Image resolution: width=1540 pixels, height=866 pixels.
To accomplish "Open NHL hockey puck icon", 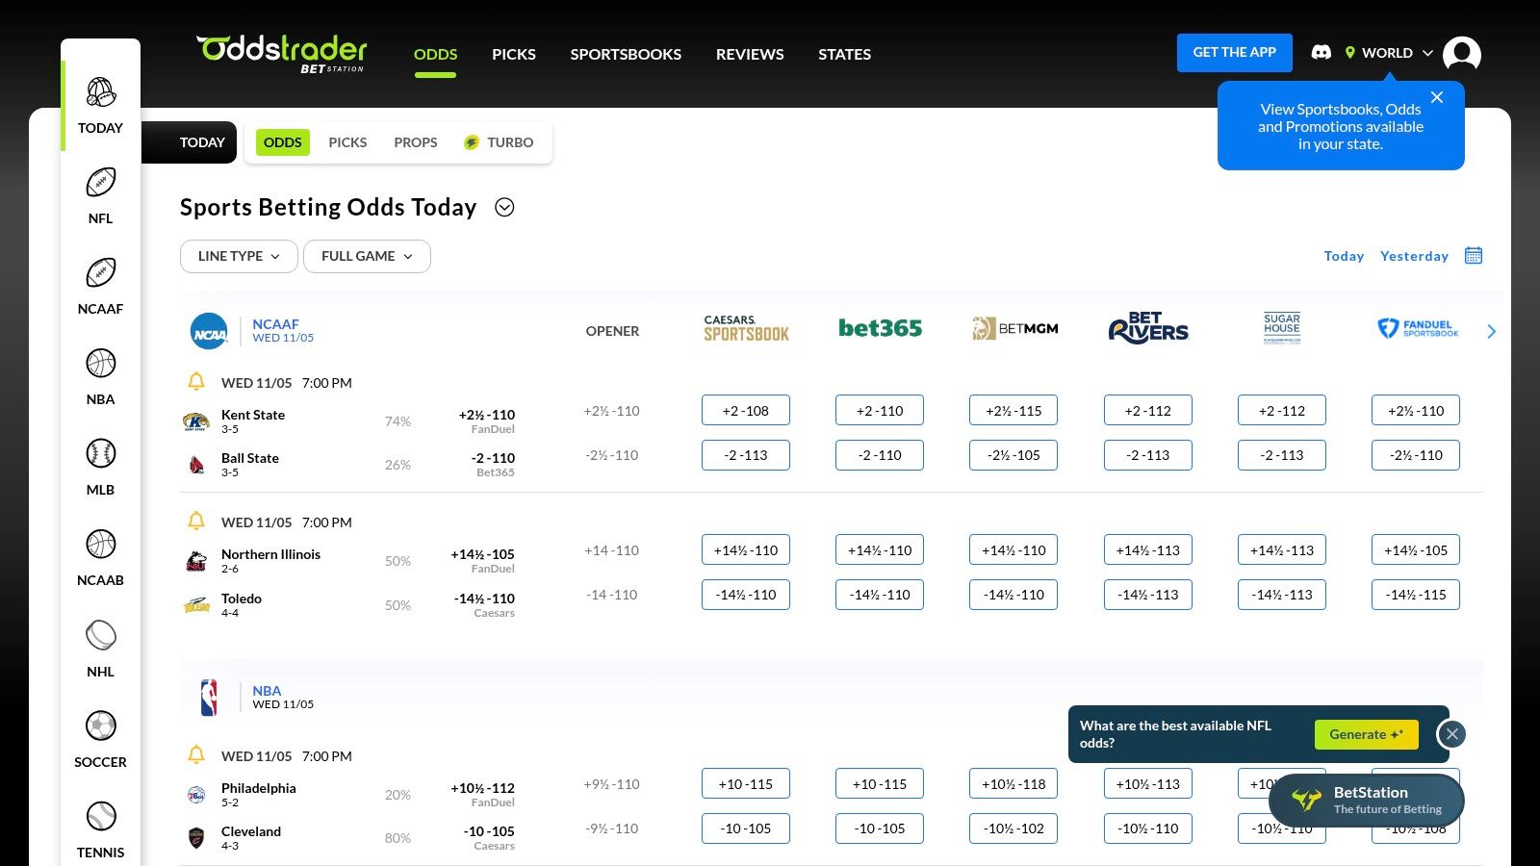I will click(x=100, y=636).
